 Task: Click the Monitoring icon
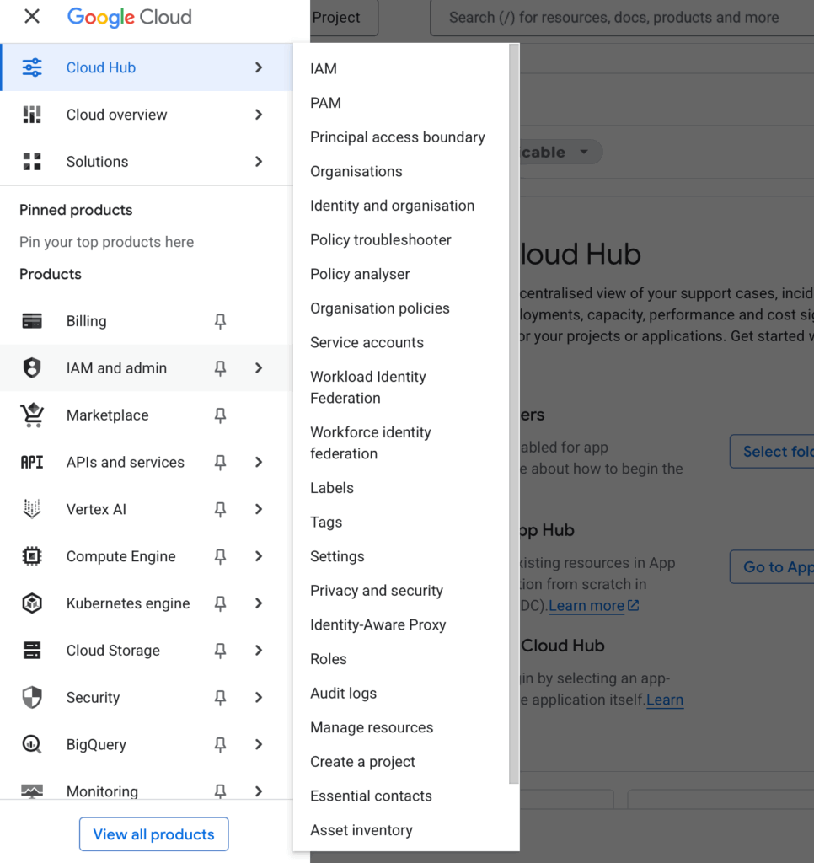coord(32,791)
